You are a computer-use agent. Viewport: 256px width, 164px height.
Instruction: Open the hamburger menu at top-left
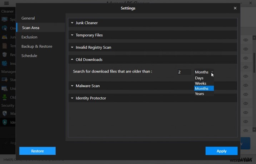click(x=6, y=3)
